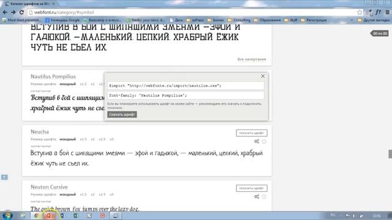Viewport: 392px width, 220px height.
Task: Set Neuton Cursive size to x1.5
Action: tap(83, 194)
